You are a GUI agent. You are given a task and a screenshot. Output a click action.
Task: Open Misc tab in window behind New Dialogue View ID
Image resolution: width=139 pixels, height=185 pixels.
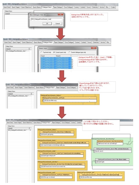tap(107, 7)
